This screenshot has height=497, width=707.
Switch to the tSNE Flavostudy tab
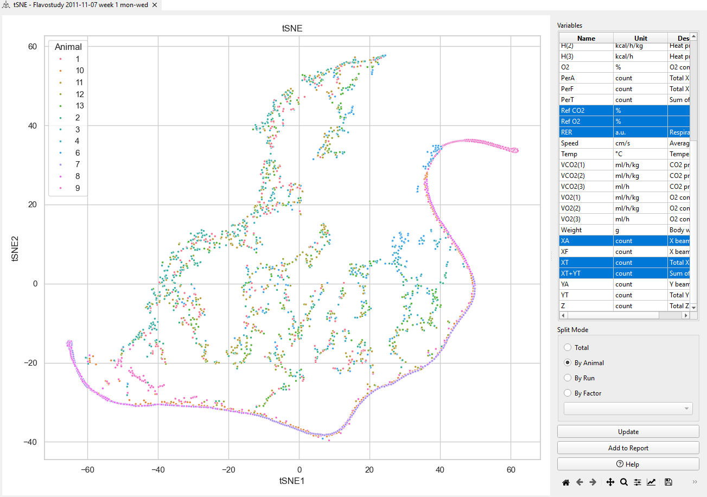pyautogui.click(x=76, y=5)
